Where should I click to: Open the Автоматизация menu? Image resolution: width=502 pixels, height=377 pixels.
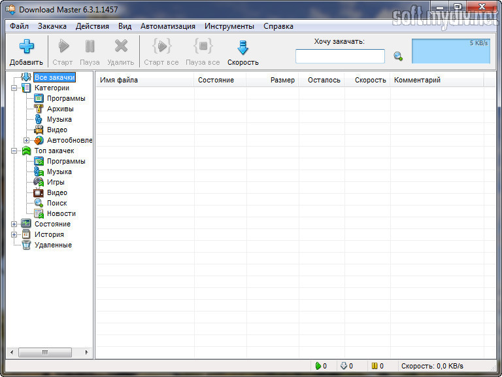[168, 26]
